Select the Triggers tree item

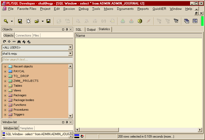(19, 114)
